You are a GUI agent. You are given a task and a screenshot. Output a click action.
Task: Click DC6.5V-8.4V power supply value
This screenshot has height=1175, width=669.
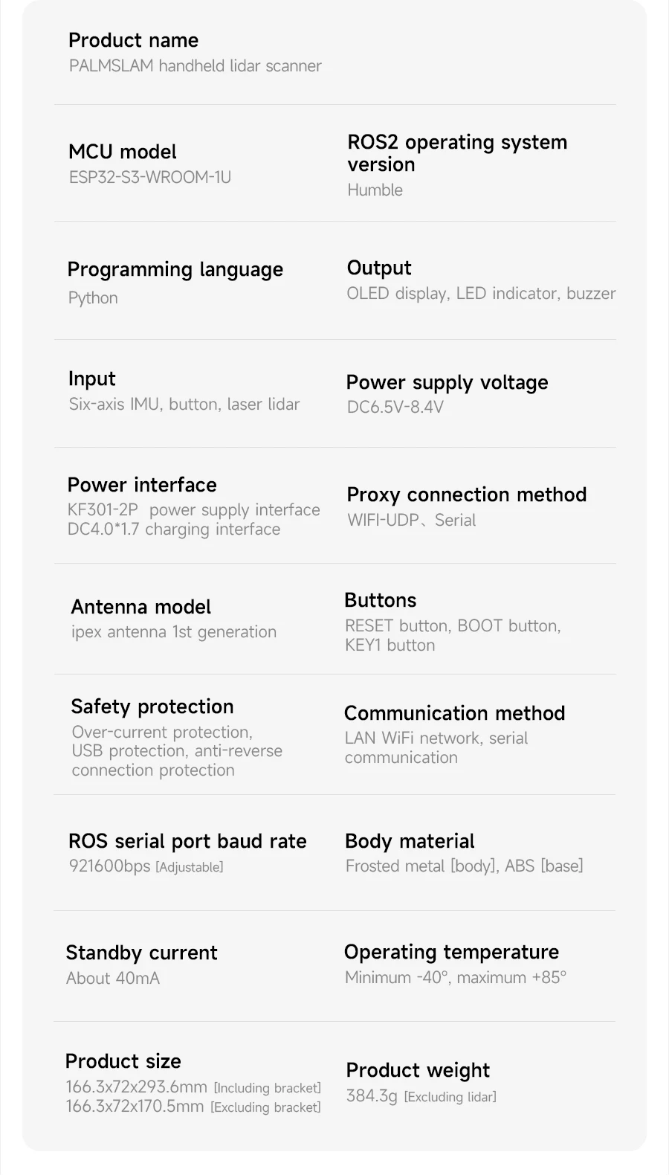pyautogui.click(x=395, y=407)
